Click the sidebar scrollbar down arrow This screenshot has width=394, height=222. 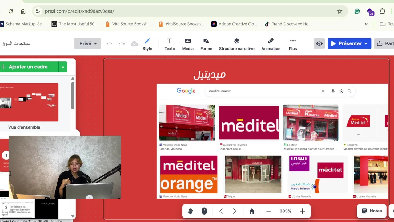pyautogui.click(x=73, y=216)
